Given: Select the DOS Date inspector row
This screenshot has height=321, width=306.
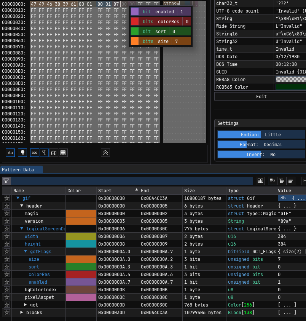Looking at the screenshot, I should click(x=260, y=56).
